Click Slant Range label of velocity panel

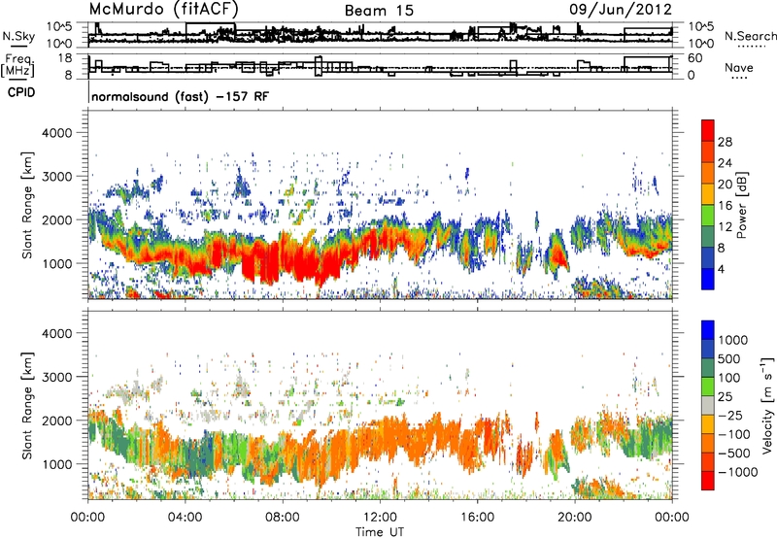27,406
